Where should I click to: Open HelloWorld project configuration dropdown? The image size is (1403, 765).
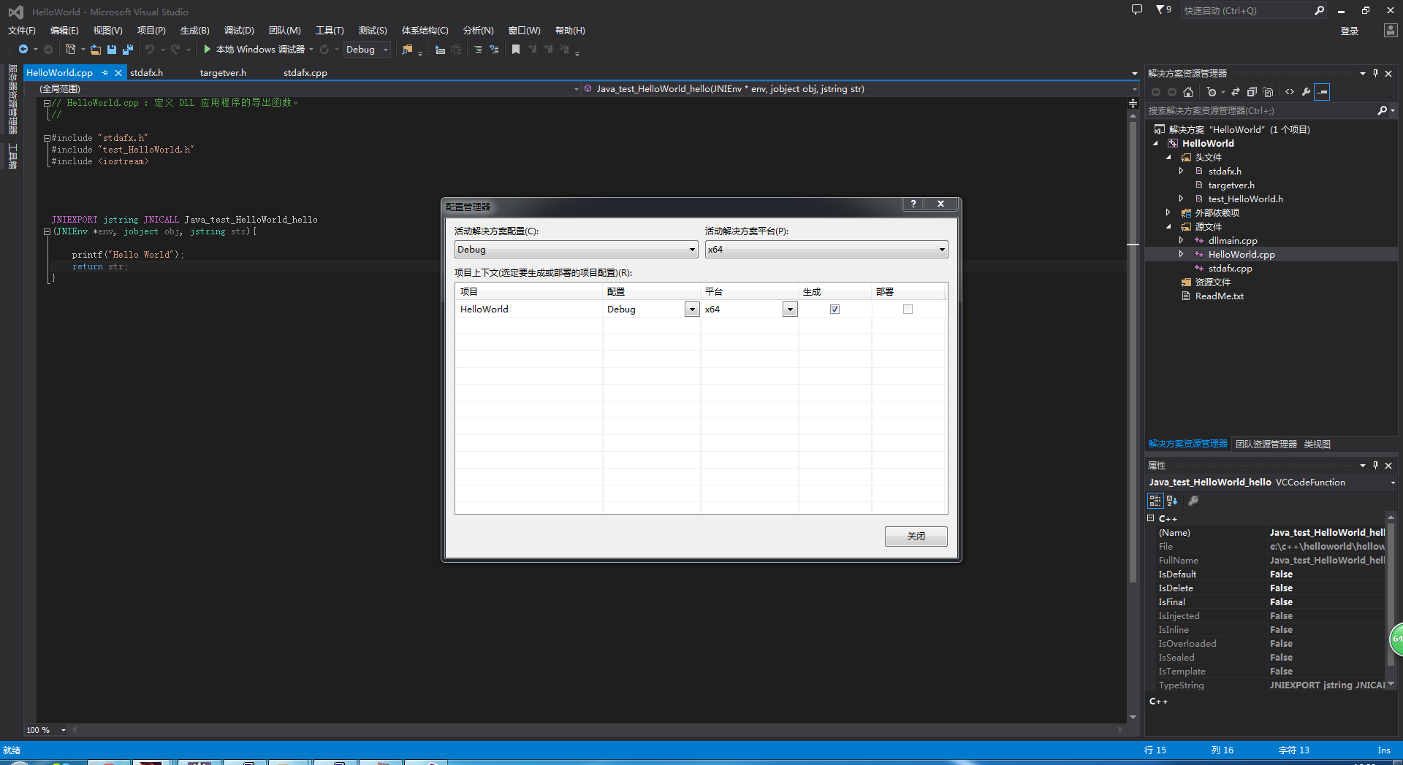pos(692,310)
